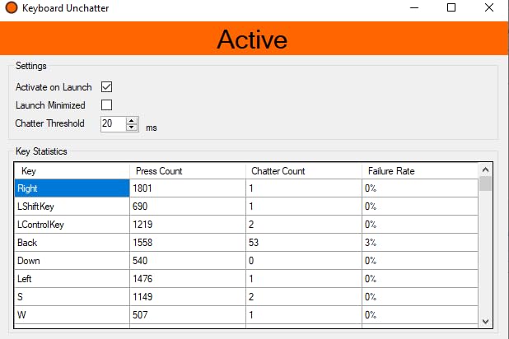Screen dimensions: 509x339
Task: Decrease Chatter Threshold with down arrow
Action: click(x=132, y=128)
